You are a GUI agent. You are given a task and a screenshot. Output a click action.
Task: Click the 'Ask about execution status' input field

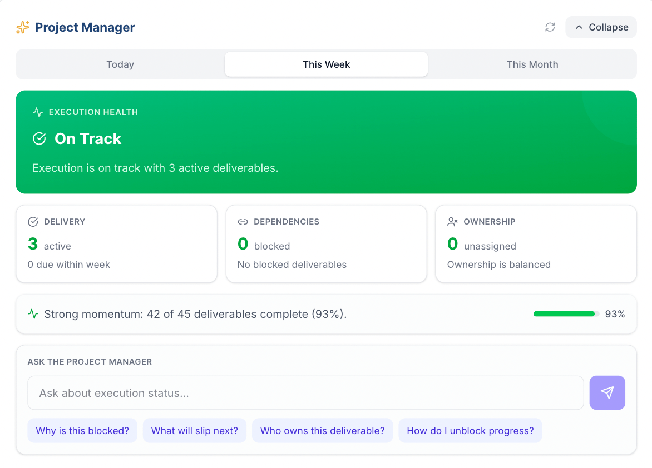305,392
